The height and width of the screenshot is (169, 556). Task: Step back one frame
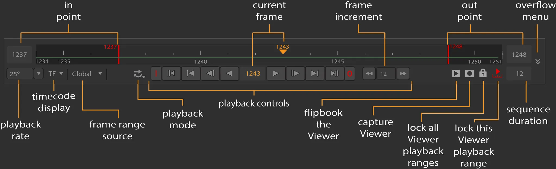[x=210, y=74]
